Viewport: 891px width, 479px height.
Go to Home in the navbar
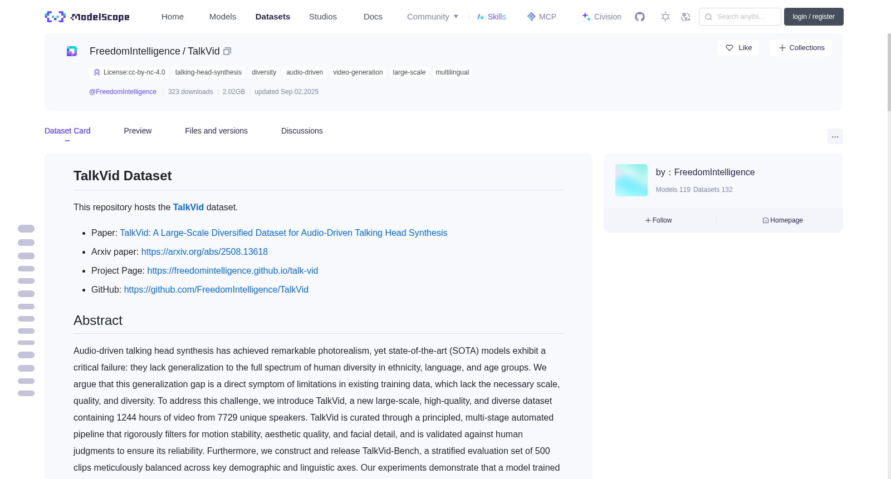(x=173, y=17)
